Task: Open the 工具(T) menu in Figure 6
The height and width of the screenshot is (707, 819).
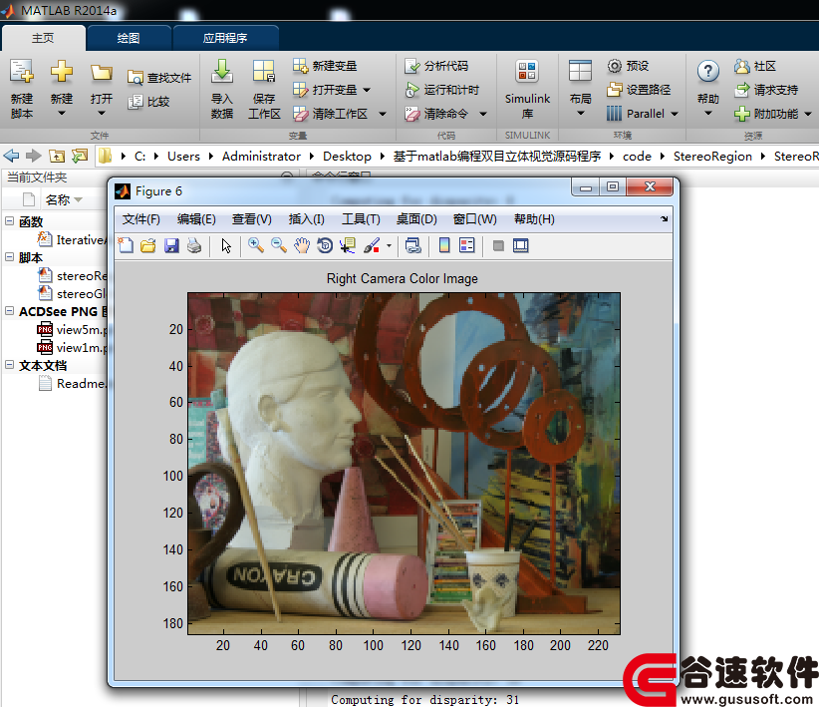Action: [x=361, y=219]
